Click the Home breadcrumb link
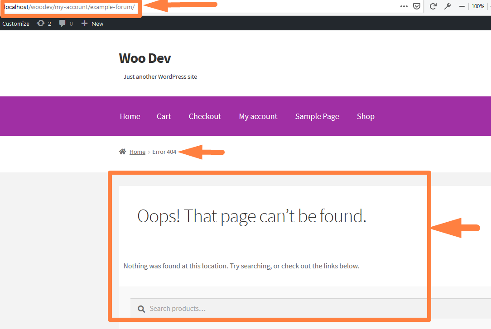The image size is (491, 329). [x=137, y=152]
